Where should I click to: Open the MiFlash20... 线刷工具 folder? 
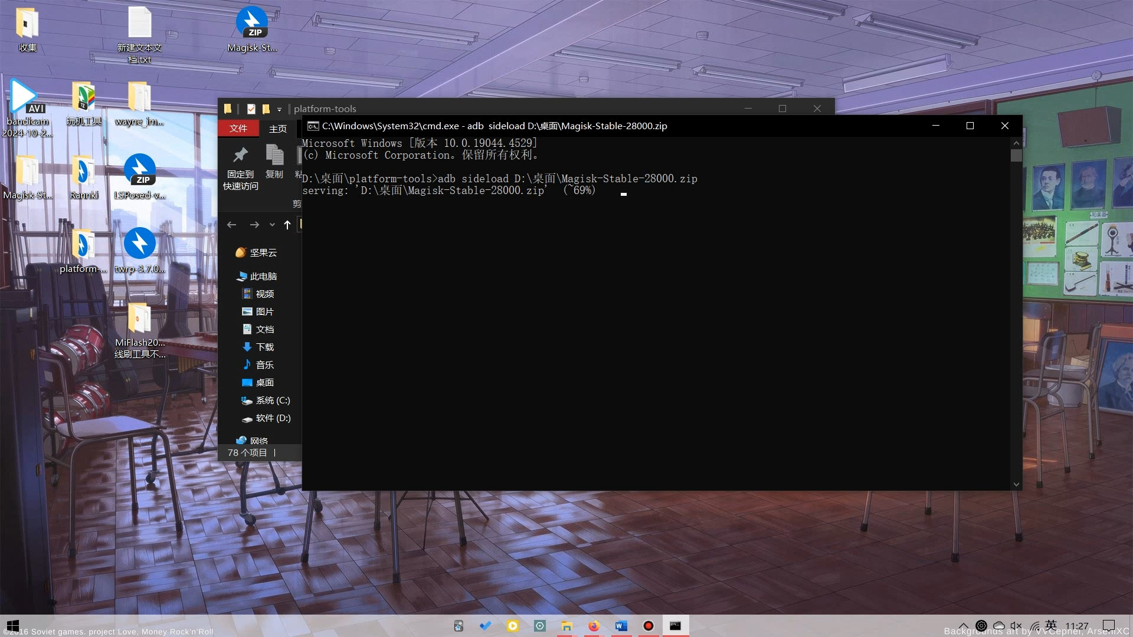[139, 330]
